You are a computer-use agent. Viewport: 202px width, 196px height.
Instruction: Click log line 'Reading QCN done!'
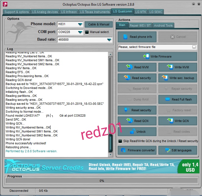pyautogui.click(x=19, y=80)
